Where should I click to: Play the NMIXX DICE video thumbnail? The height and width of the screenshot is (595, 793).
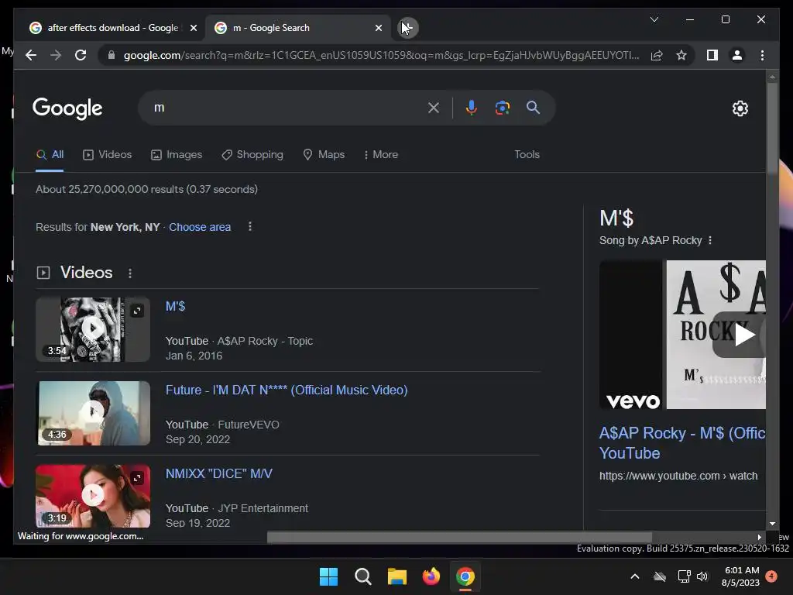point(93,496)
